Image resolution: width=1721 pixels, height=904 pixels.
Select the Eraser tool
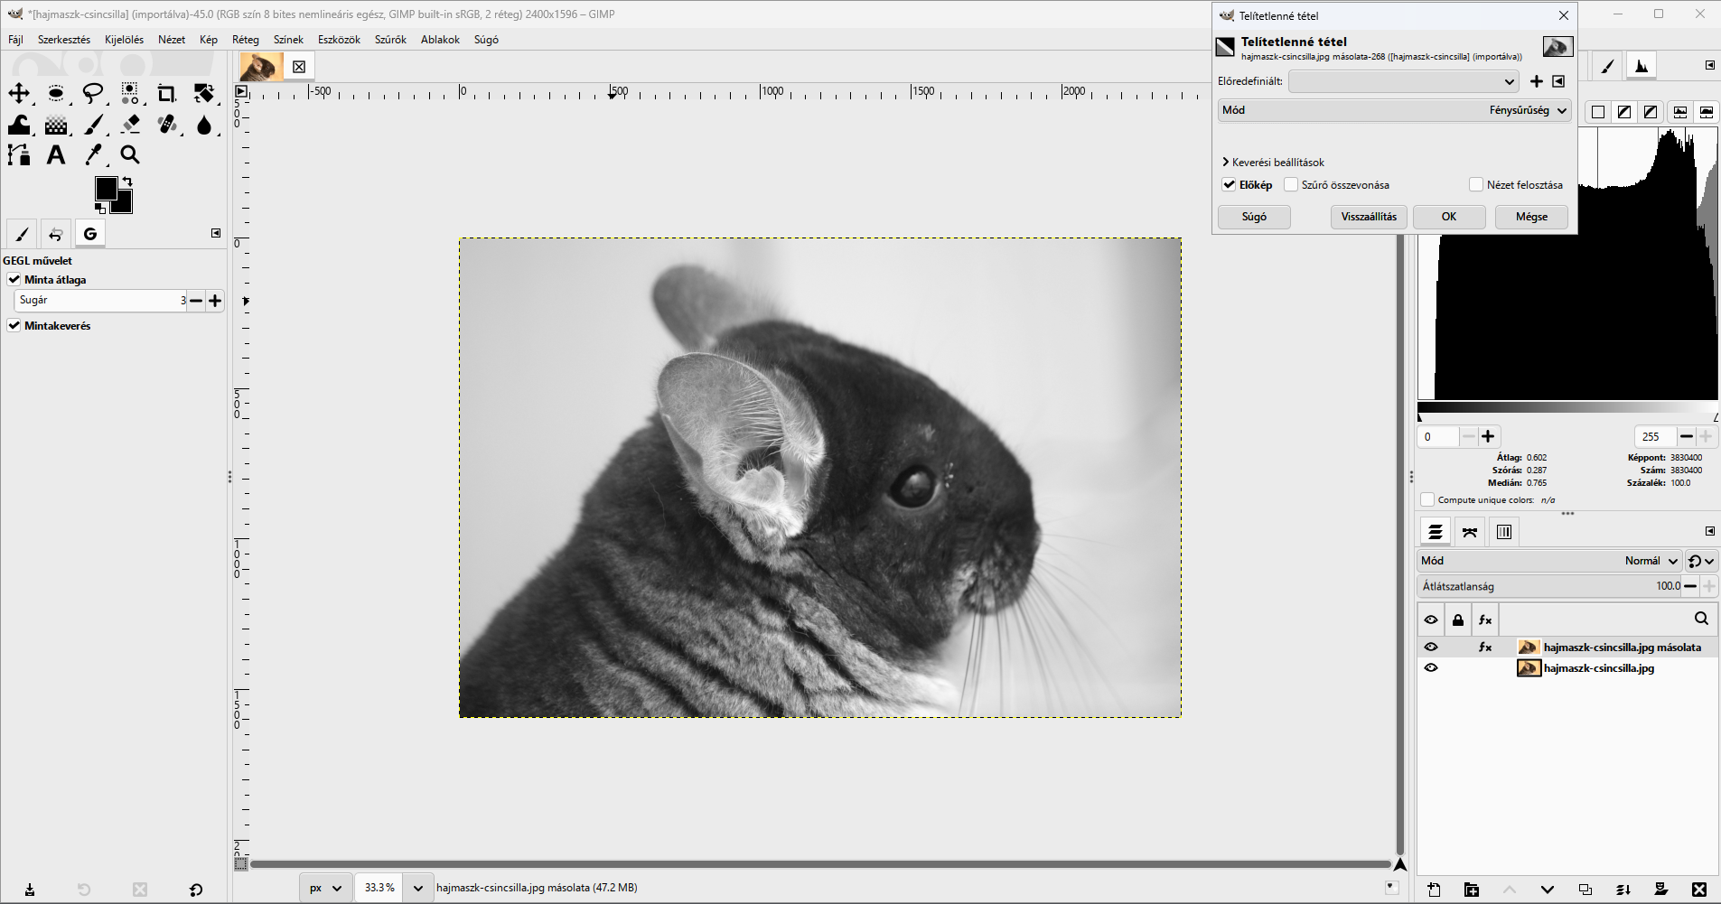(130, 124)
